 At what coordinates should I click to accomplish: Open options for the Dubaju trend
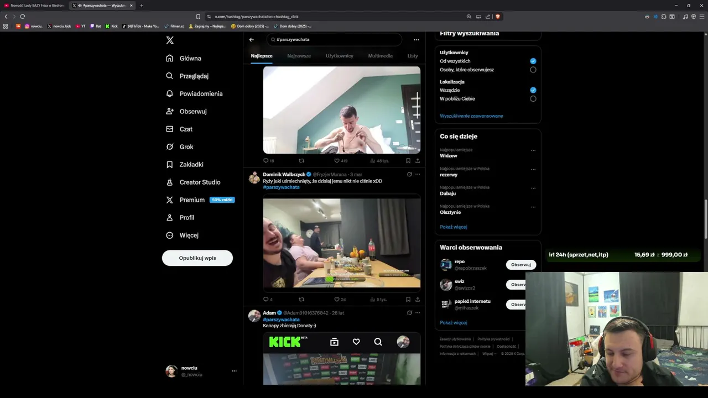pos(533,188)
